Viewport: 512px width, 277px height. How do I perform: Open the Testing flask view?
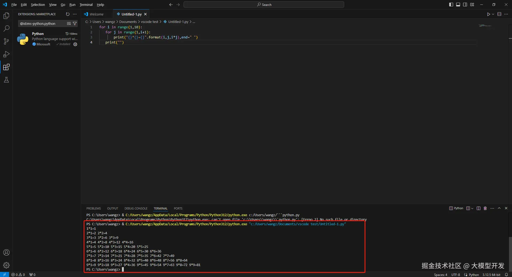tap(6, 80)
